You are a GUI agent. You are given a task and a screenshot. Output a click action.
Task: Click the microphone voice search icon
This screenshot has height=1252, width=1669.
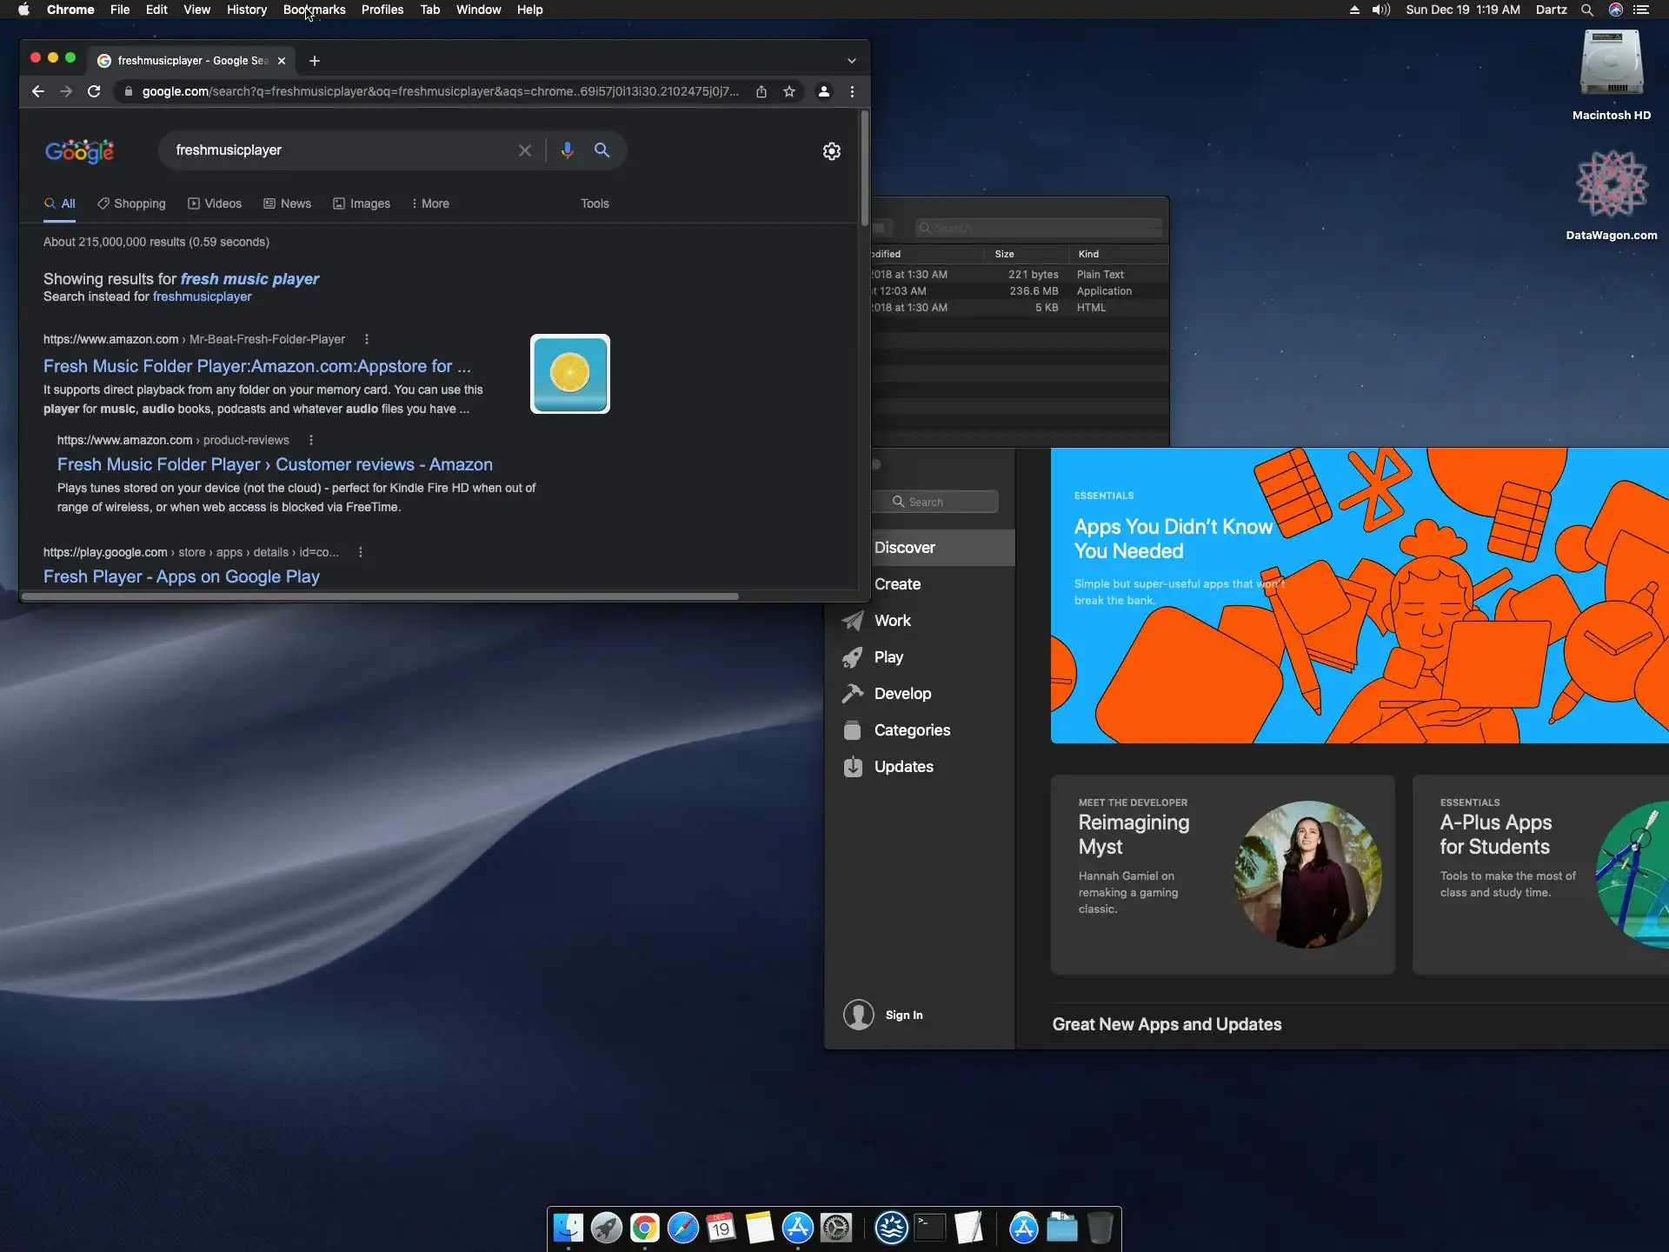coord(567,150)
